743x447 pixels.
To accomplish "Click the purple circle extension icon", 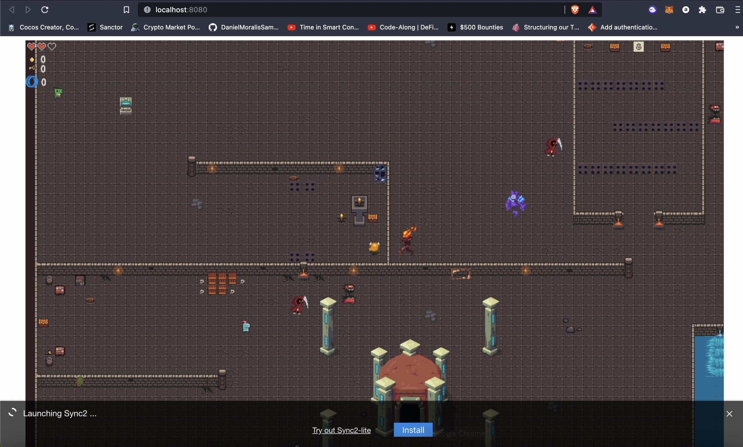I will click(x=652, y=10).
